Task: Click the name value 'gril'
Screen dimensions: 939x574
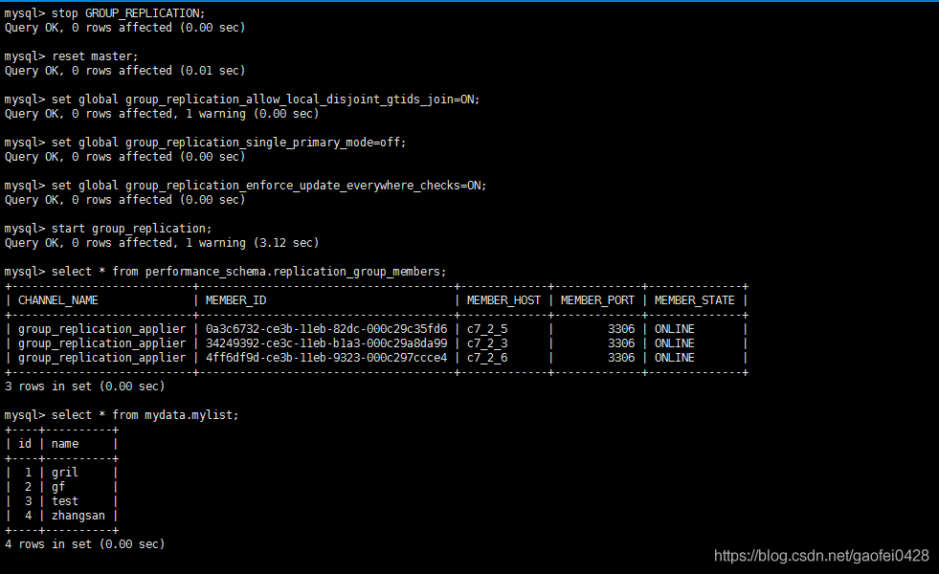Action: pyautogui.click(x=65, y=473)
